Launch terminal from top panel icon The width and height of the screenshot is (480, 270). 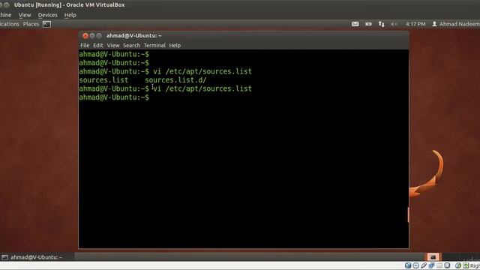(46, 24)
